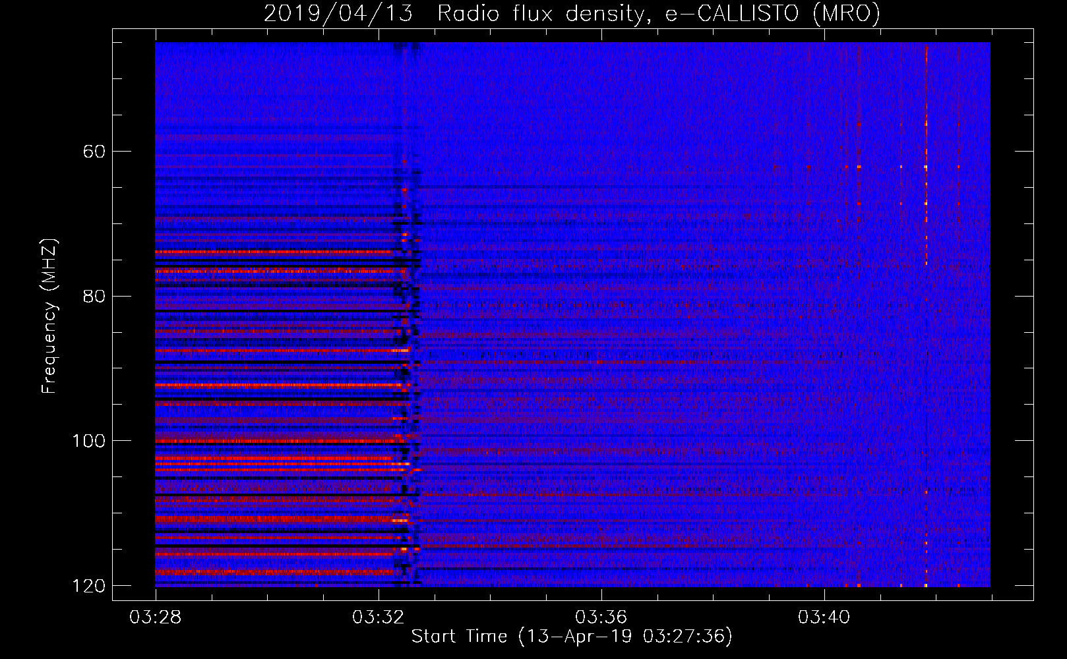This screenshot has height=659, width=1067.
Task: Click the 03:40 time tick label
Action: click(824, 617)
